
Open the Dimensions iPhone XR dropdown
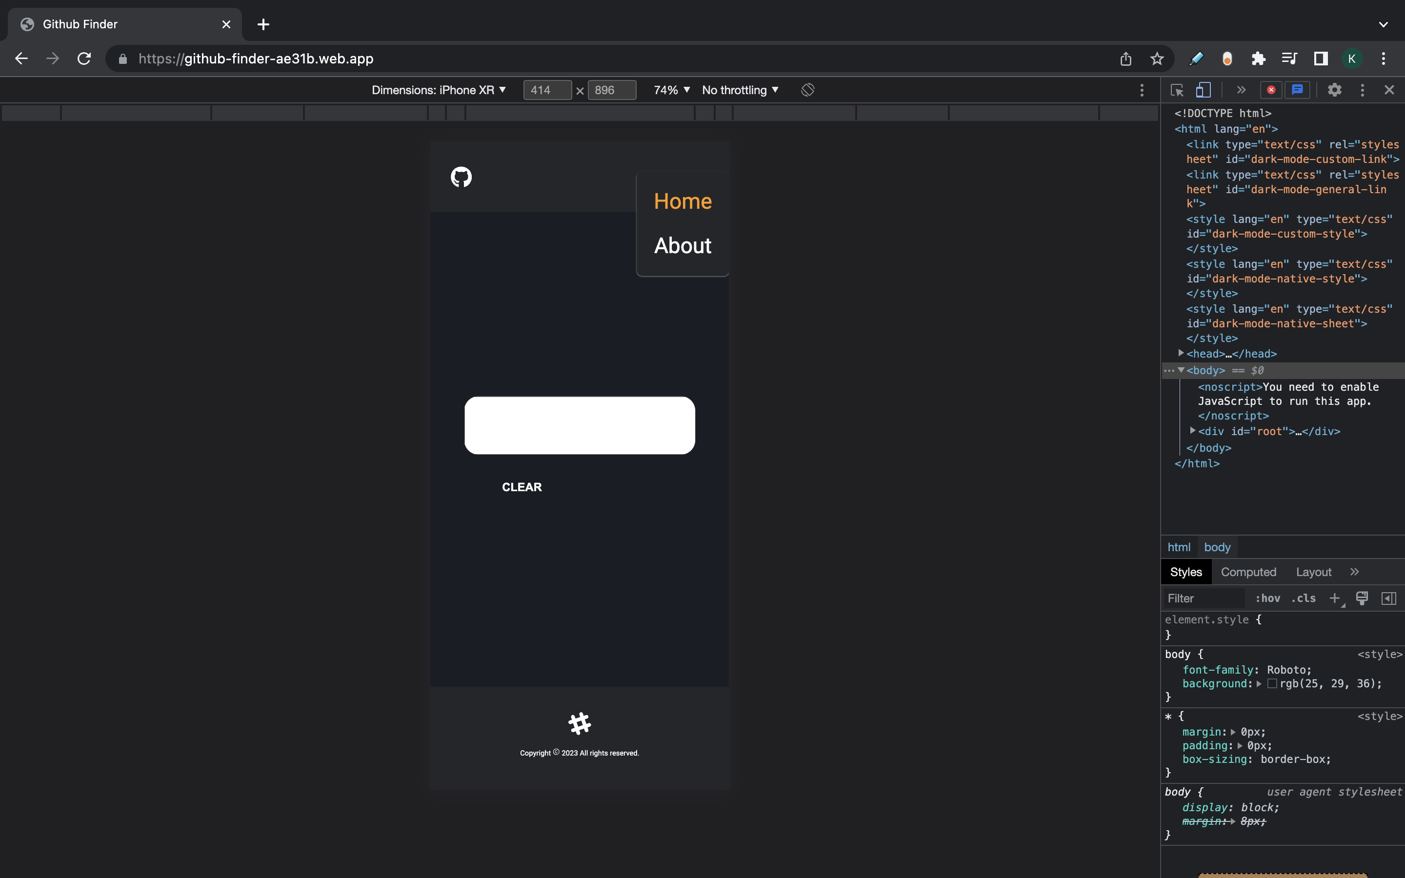439,90
